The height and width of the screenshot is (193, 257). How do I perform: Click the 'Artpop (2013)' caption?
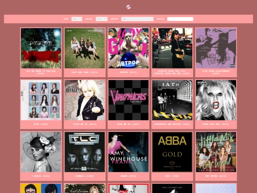click(128, 72)
